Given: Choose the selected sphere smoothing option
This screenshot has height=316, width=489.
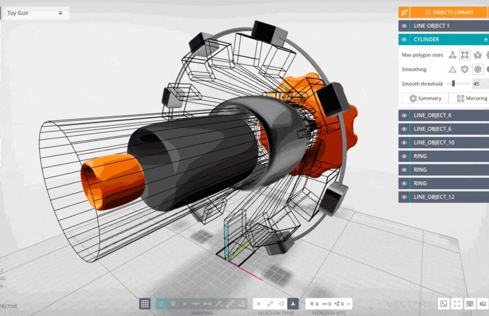Looking at the screenshot, I should (x=477, y=70).
